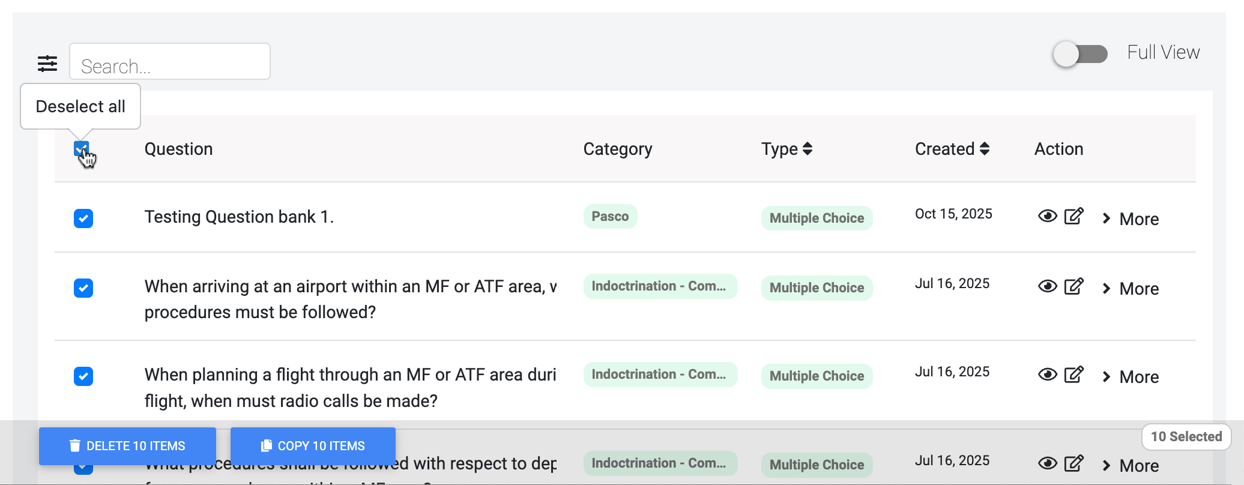Sort the table by Created column
Viewport: 1244px width, 485px height.
952,149
